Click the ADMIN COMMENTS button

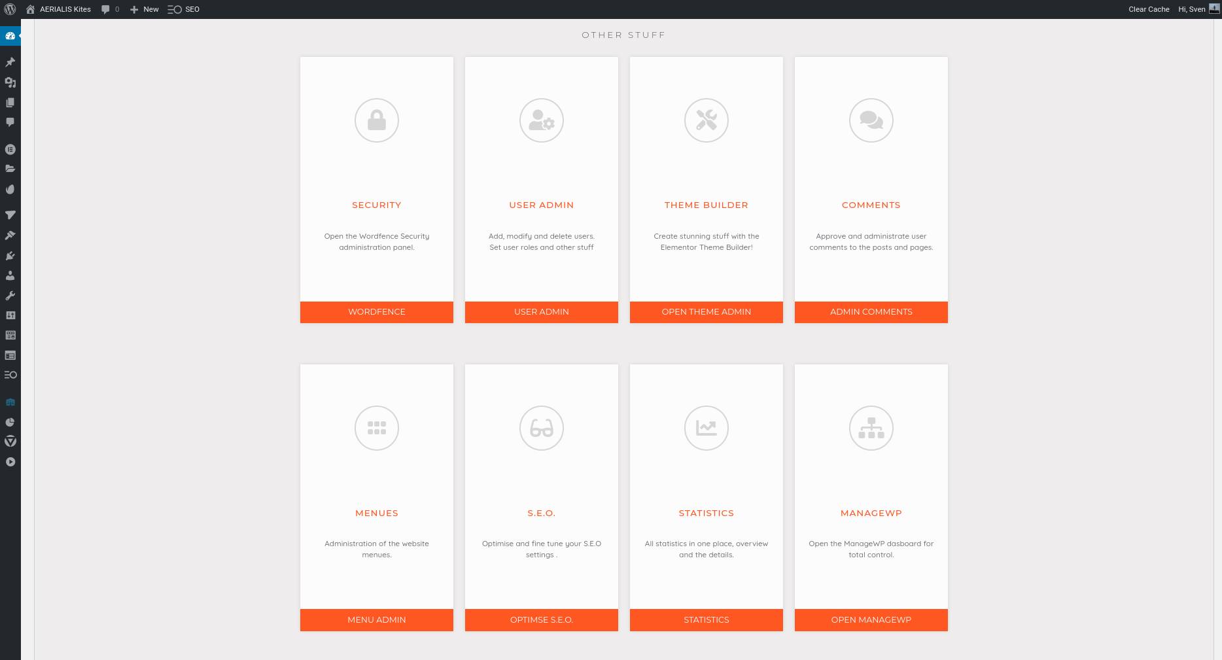[x=871, y=312]
